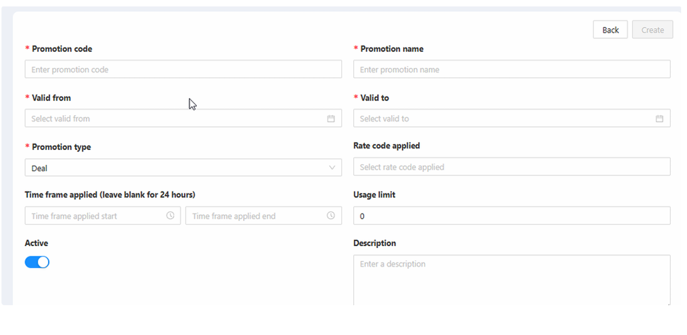Disable the Active toggle switch
This screenshot has width=687, height=335.
click(37, 263)
